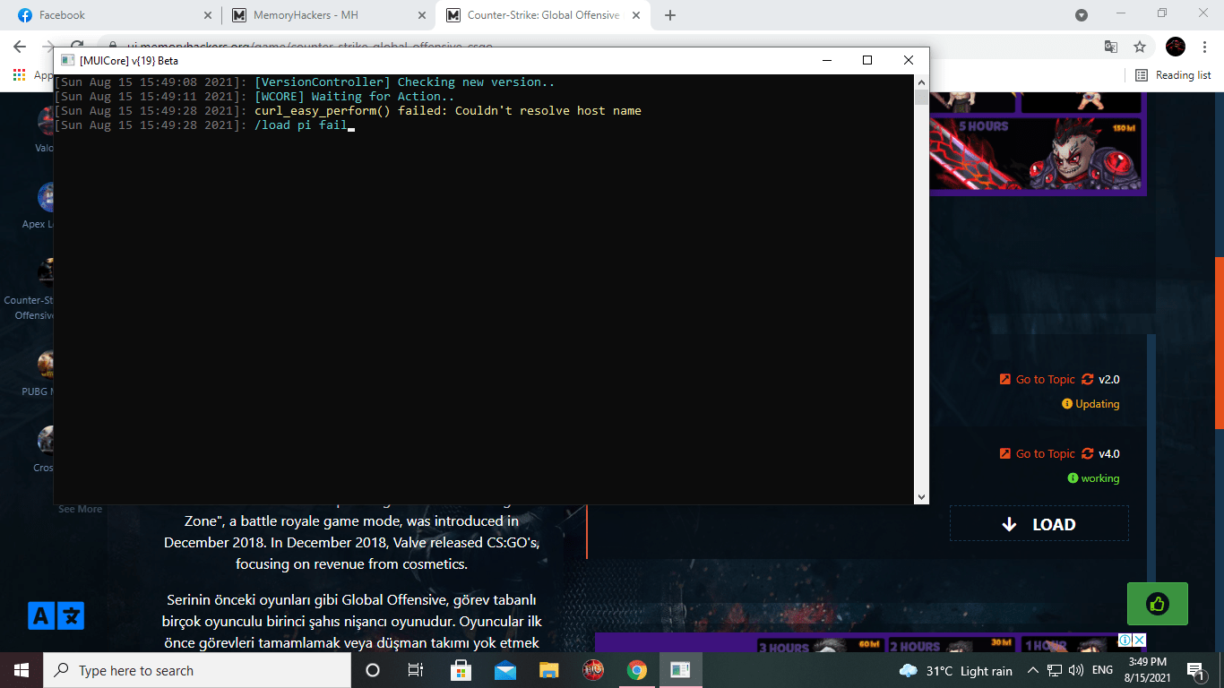Viewport: 1224px width, 688px height.
Task: Click the MUICore window title icon
Action: [67, 60]
